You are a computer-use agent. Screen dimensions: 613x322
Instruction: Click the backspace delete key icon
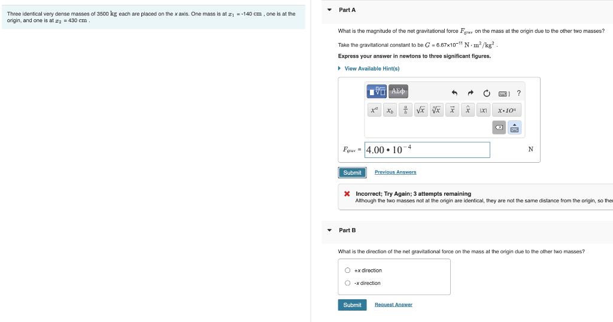tap(499, 127)
